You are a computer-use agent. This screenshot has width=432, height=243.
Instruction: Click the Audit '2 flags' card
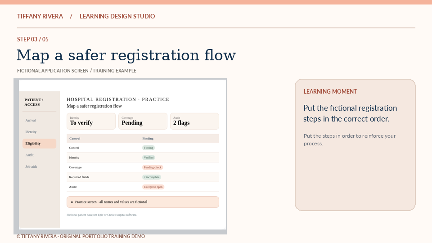click(194, 121)
